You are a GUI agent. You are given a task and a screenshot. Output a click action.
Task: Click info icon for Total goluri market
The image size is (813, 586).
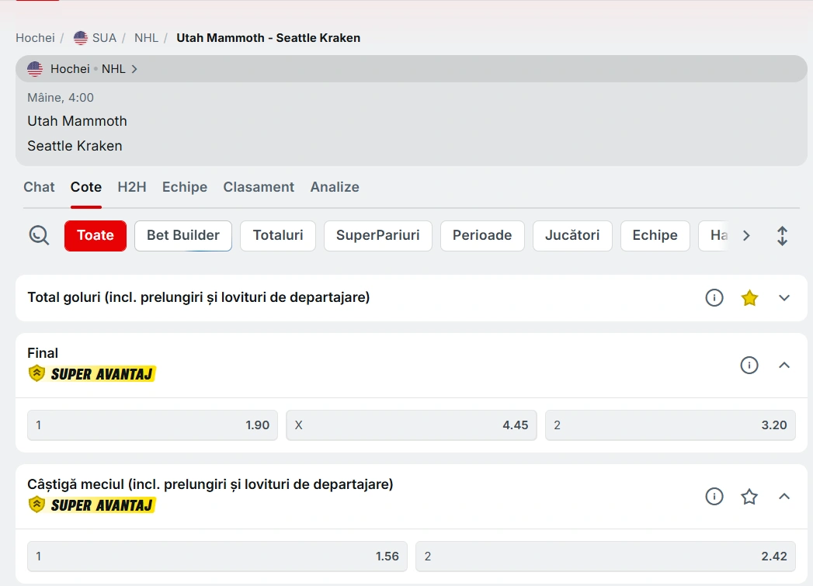click(714, 298)
